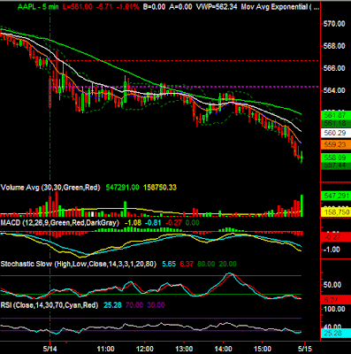Click the 558.09 green price label

[335, 158]
